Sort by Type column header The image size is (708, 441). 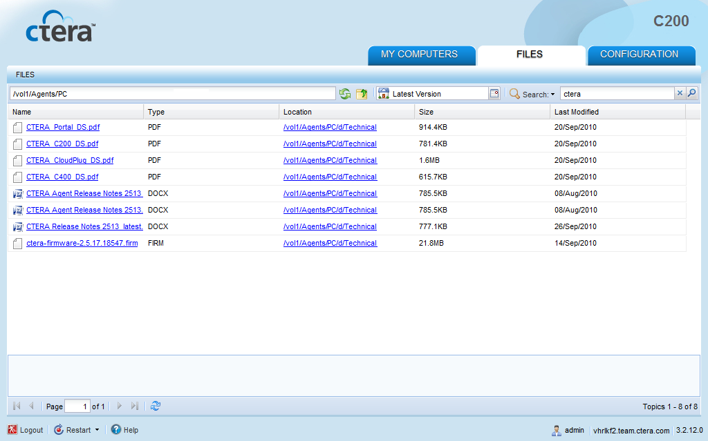[211, 112]
